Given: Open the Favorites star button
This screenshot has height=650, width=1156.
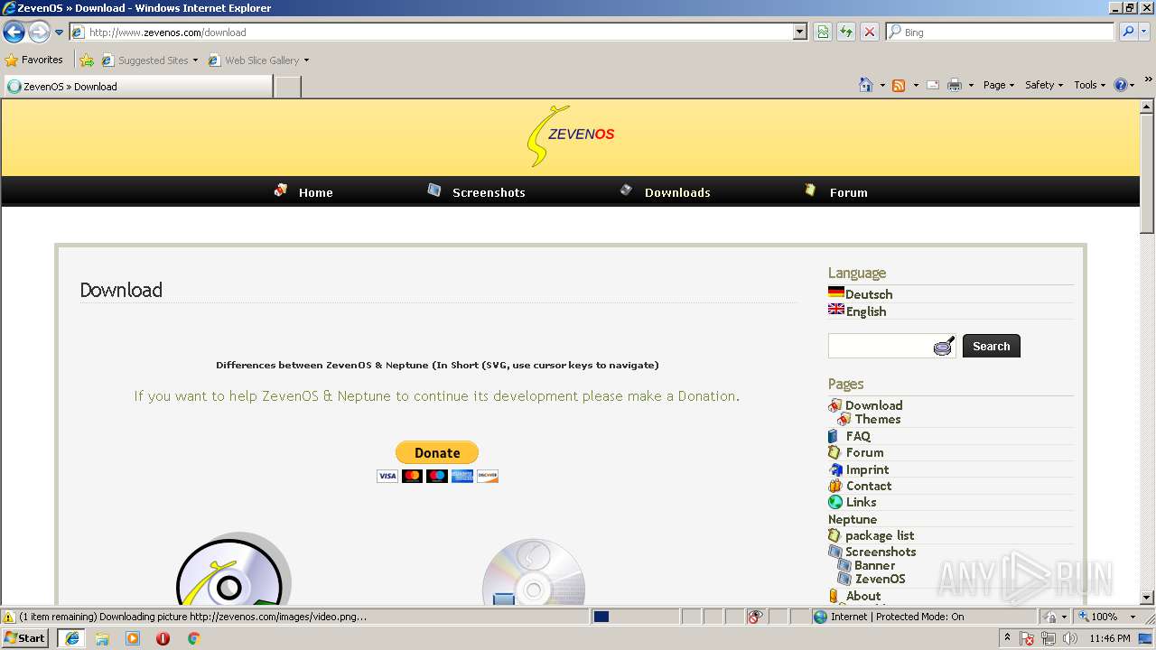Looking at the screenshot, I should [34, 60].
